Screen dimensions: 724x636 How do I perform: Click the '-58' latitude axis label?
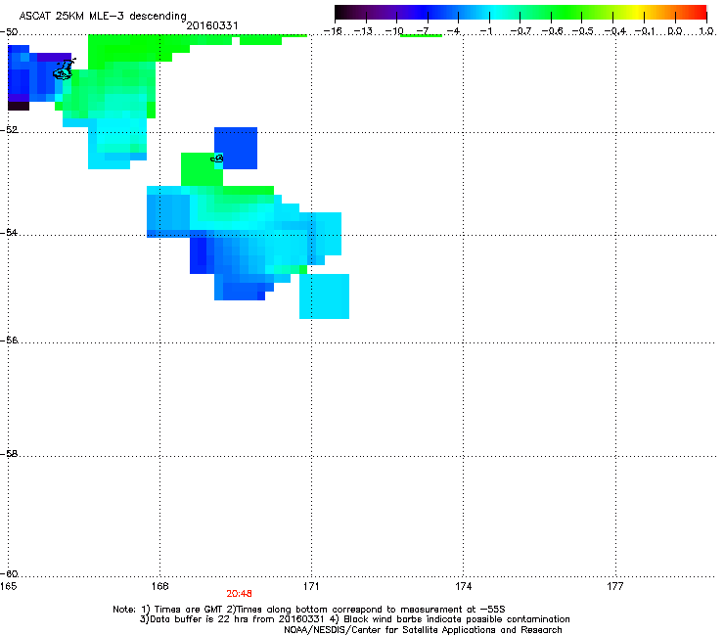[9, 454]
